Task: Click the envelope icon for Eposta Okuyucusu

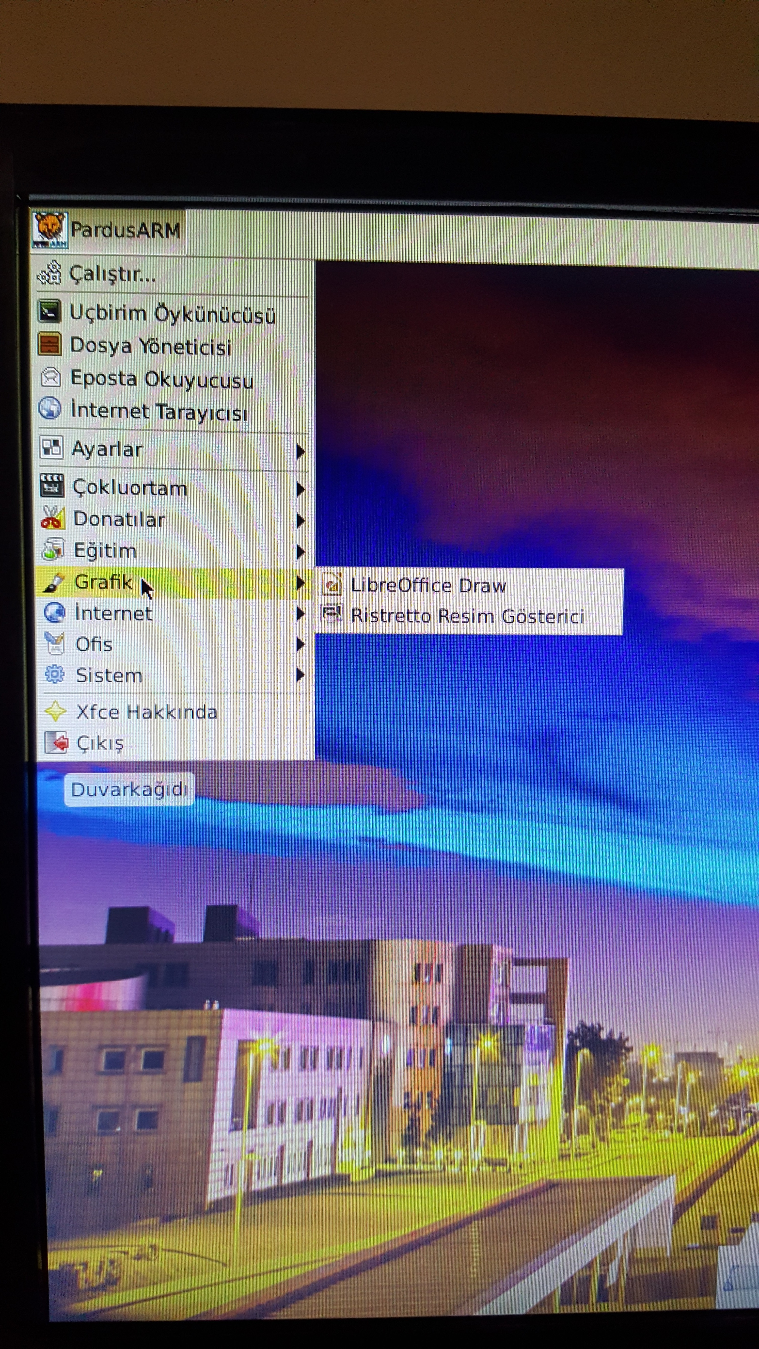Action: (x=51, y=377)
